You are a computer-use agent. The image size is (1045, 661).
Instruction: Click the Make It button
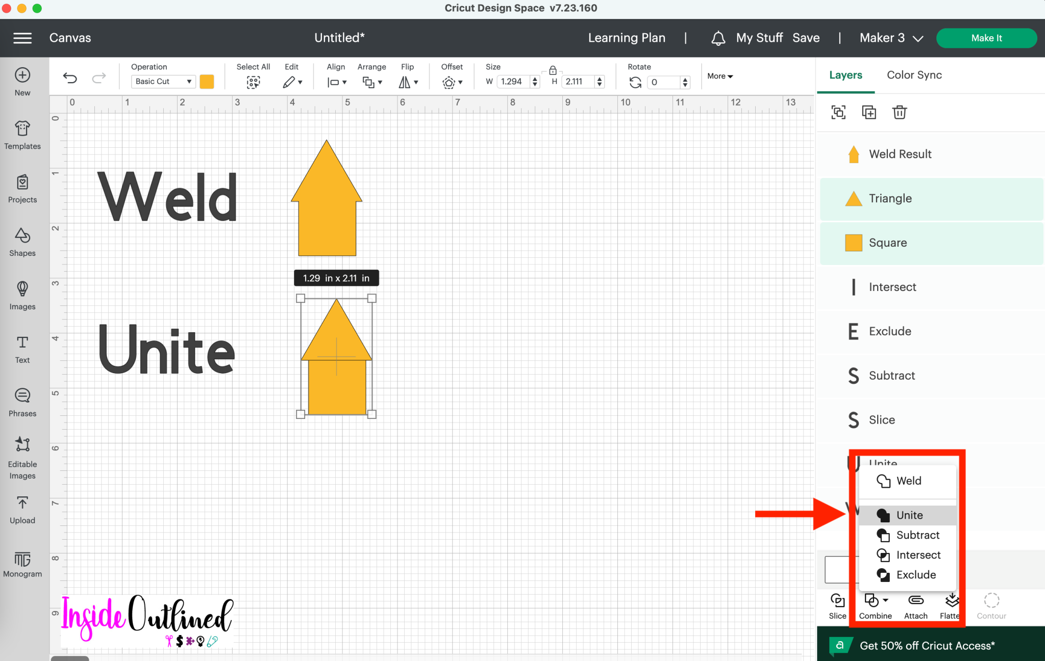click(x=986, y=38)
